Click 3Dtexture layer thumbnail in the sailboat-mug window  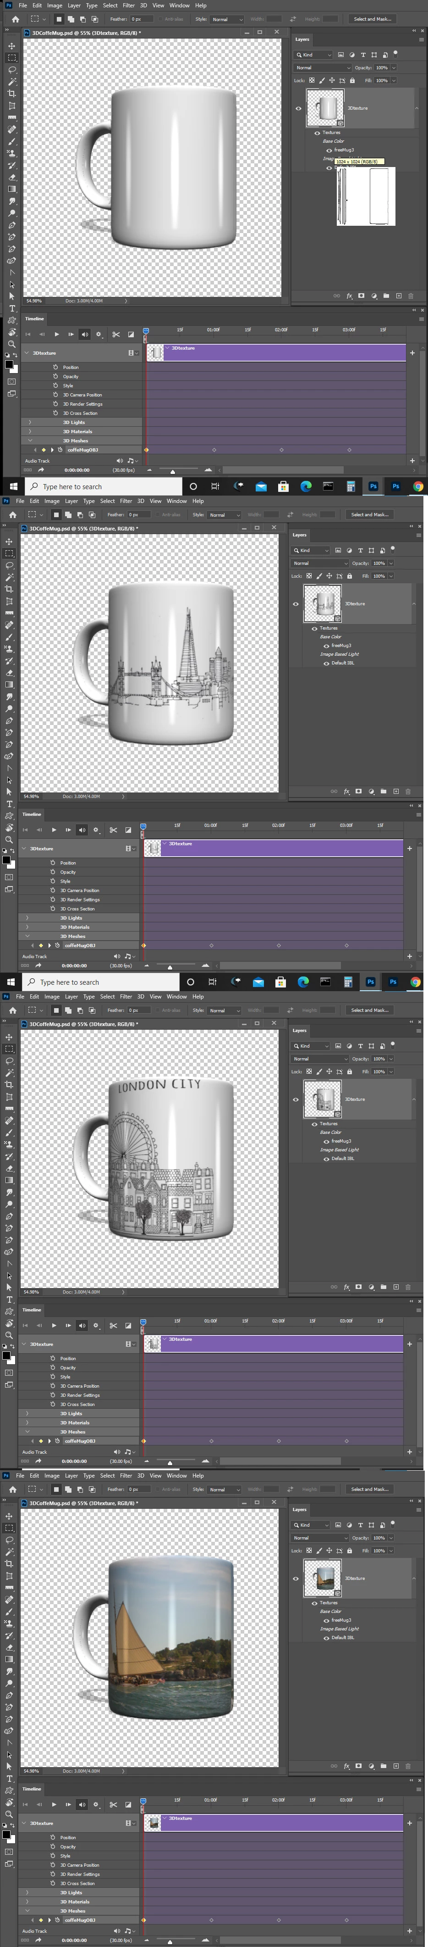click(323, 1578)
